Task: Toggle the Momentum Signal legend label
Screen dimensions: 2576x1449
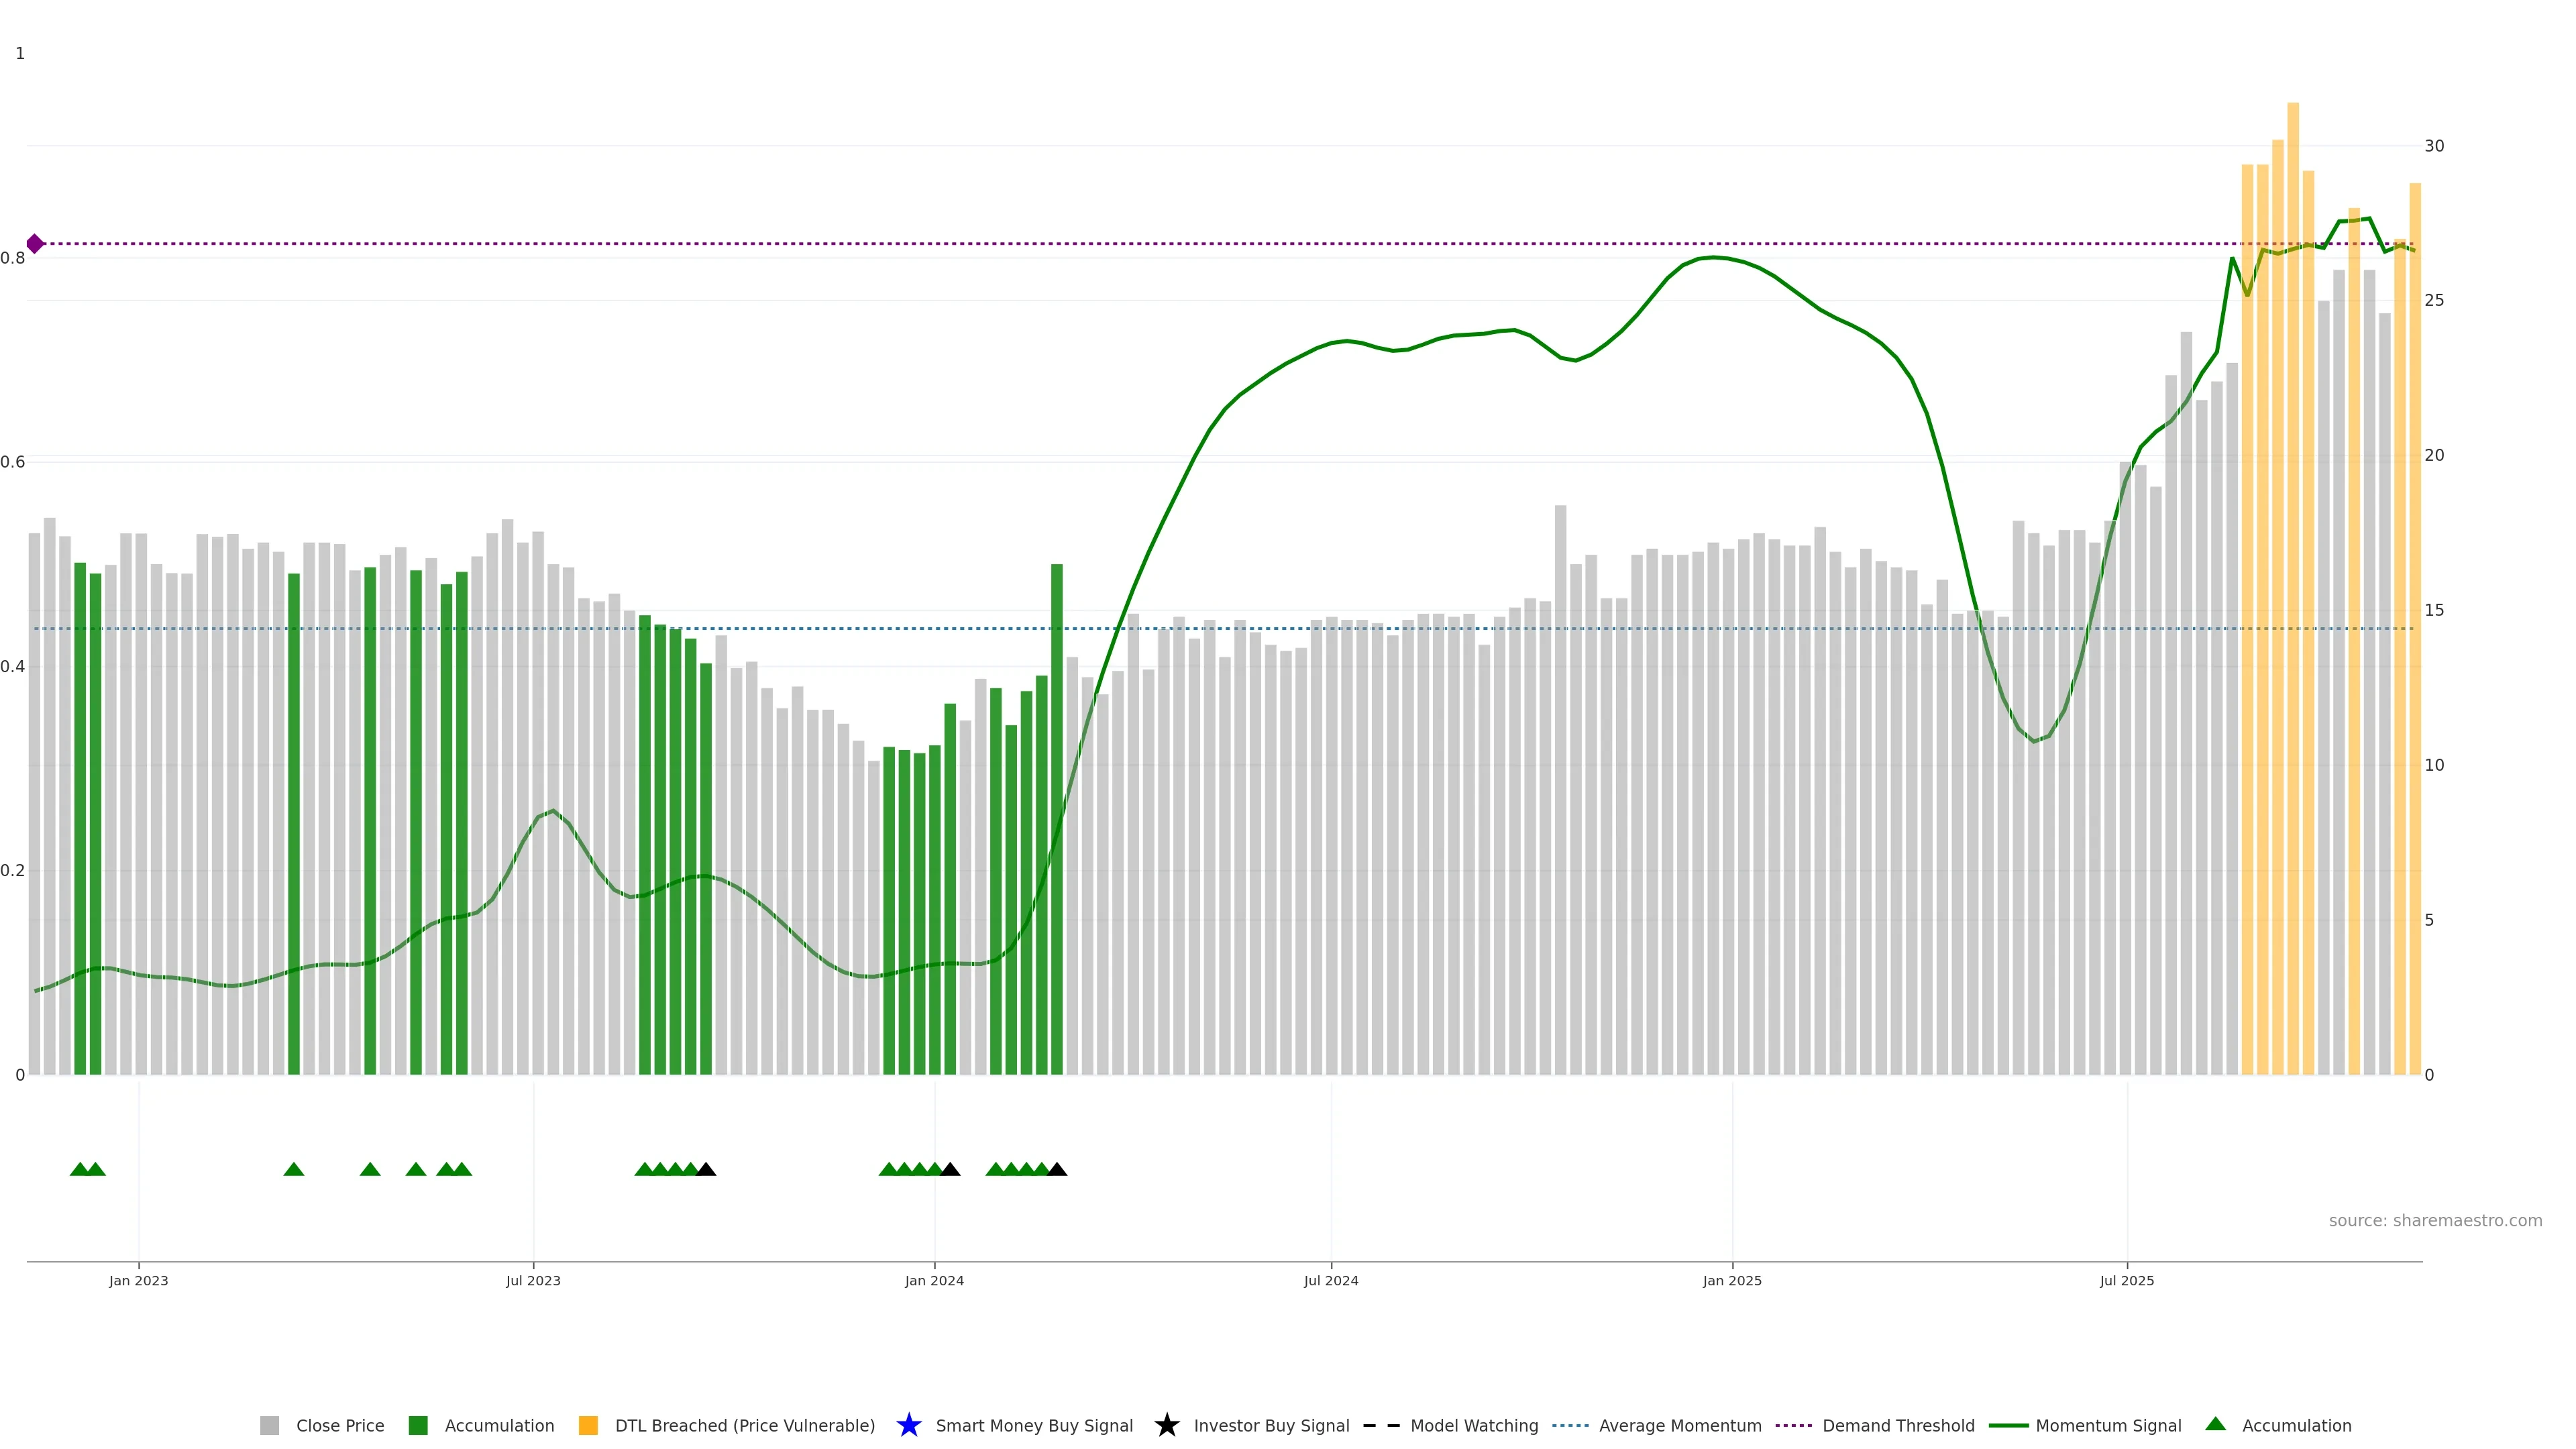Action: point(2108,1425)
